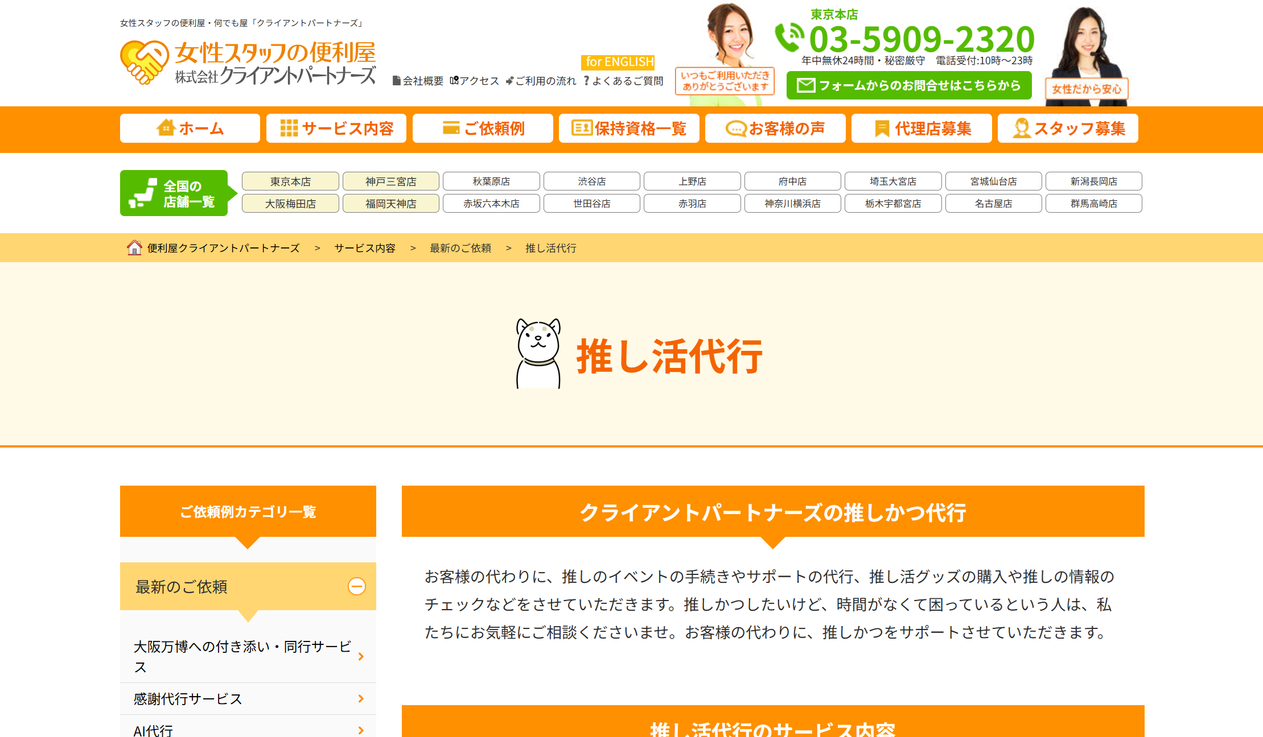Click the faucet icon on 全国の店舗一覧
Image resolution: width=1263 pixels, height=737 pixels.
point(143,193)
